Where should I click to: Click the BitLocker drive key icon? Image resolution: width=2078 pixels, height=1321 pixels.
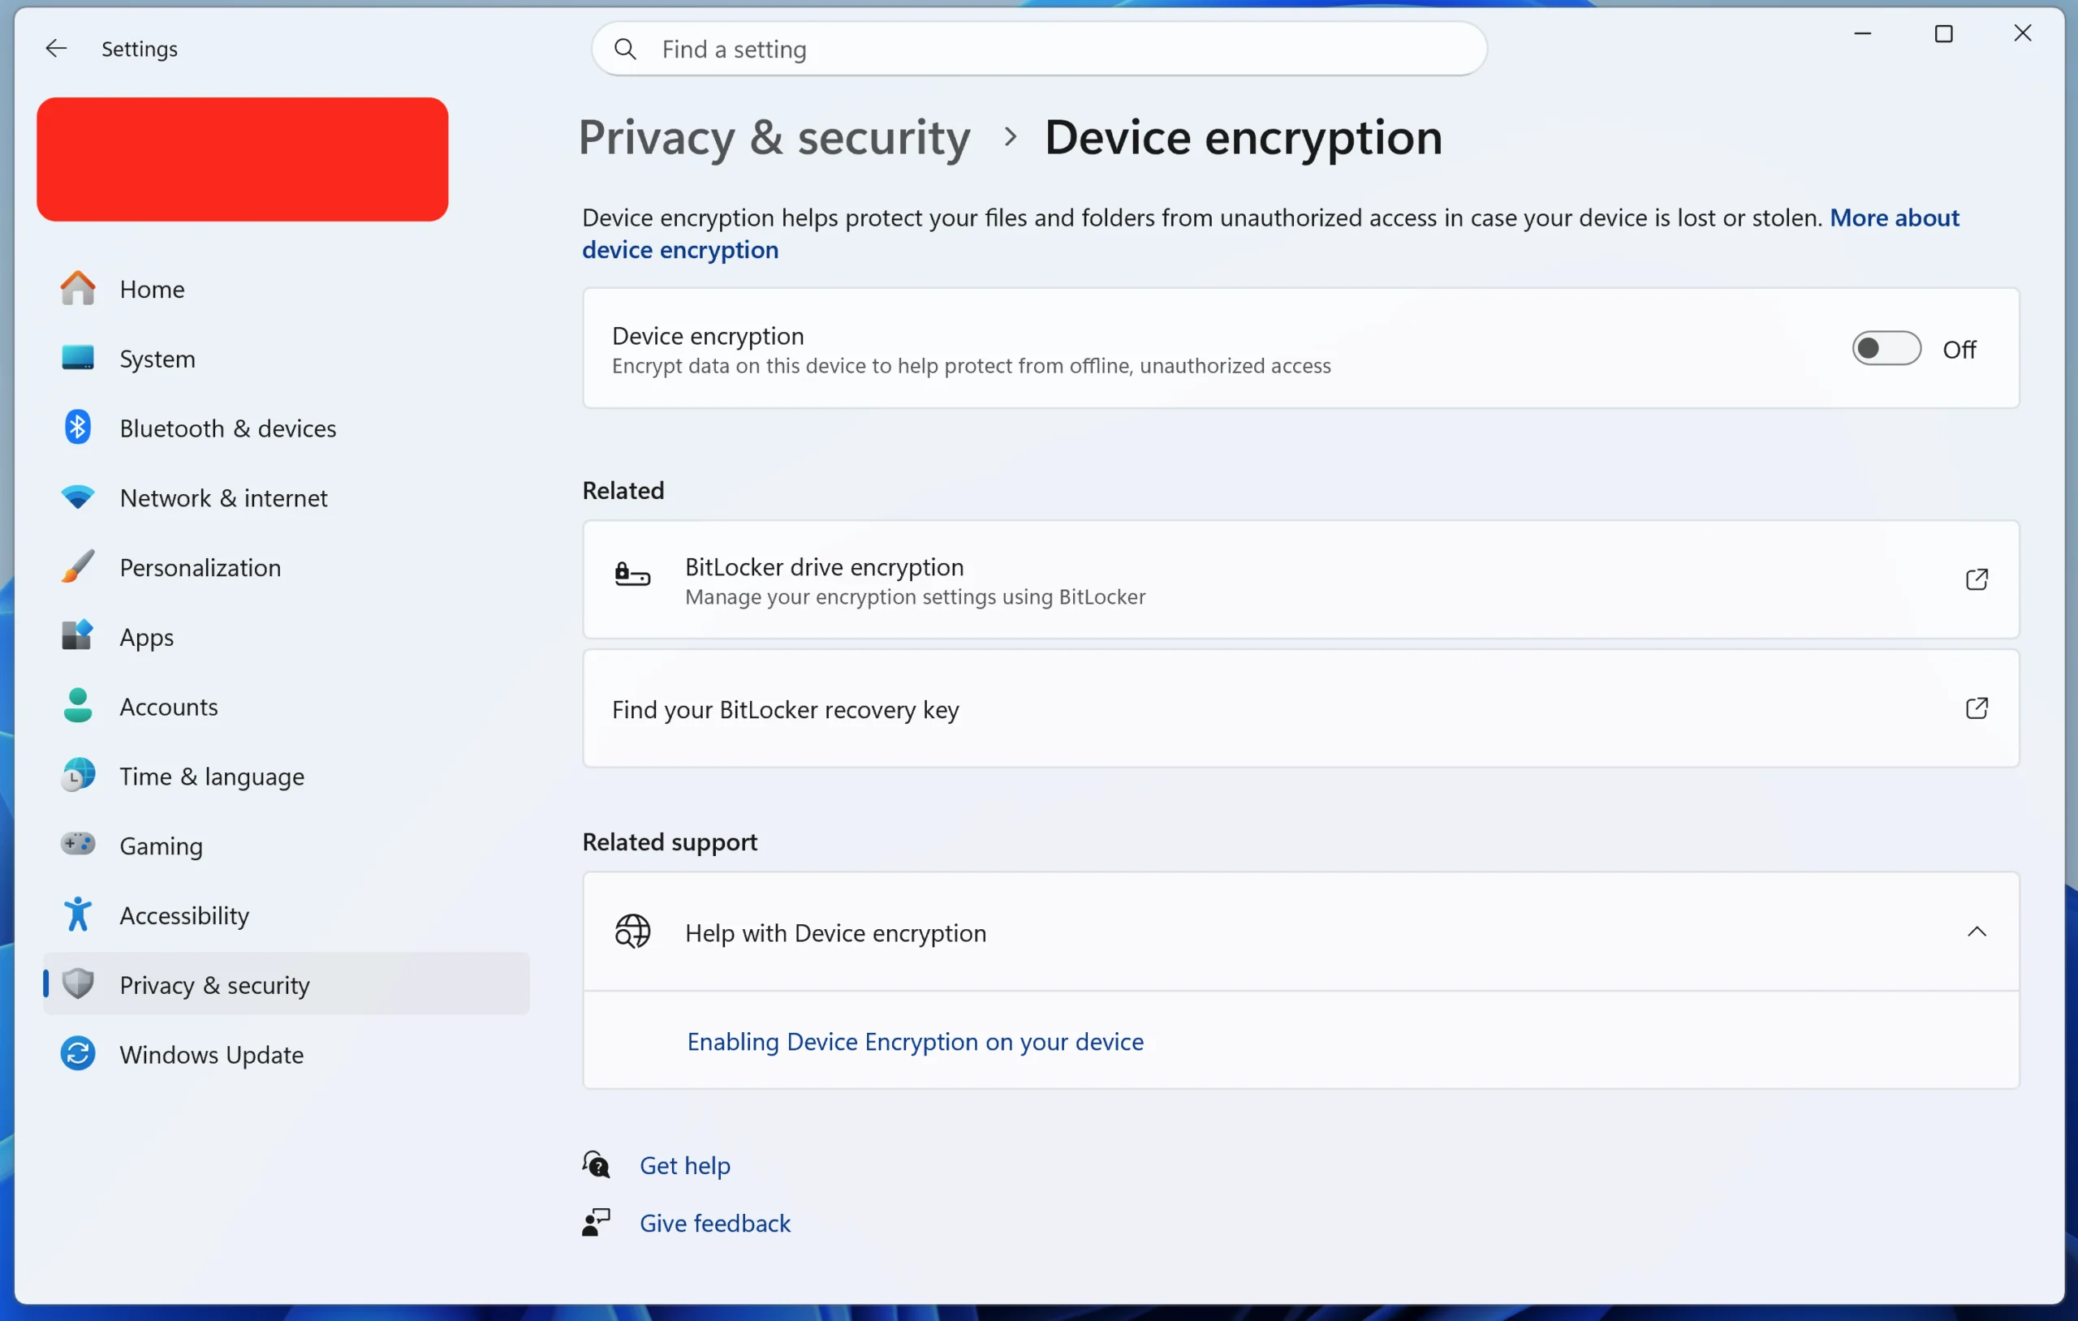coord(632,574)
